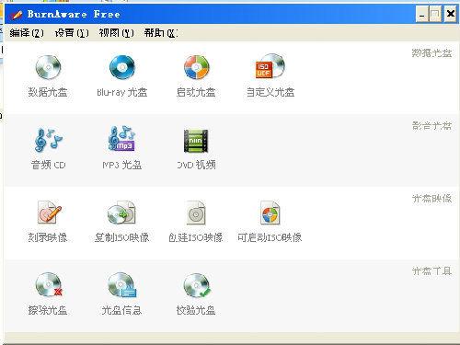Screen dimensions: 460x345
Task: Open the 自定义光盘 ISO/UDF disc icon
Action: click(270, 66)
